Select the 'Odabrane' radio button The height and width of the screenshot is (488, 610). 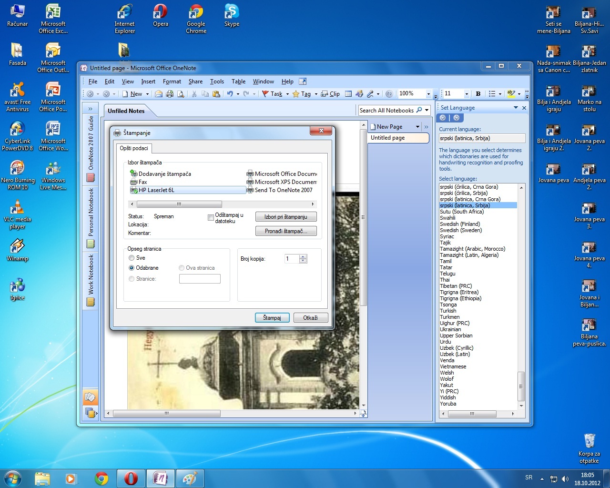coord(132,268)
